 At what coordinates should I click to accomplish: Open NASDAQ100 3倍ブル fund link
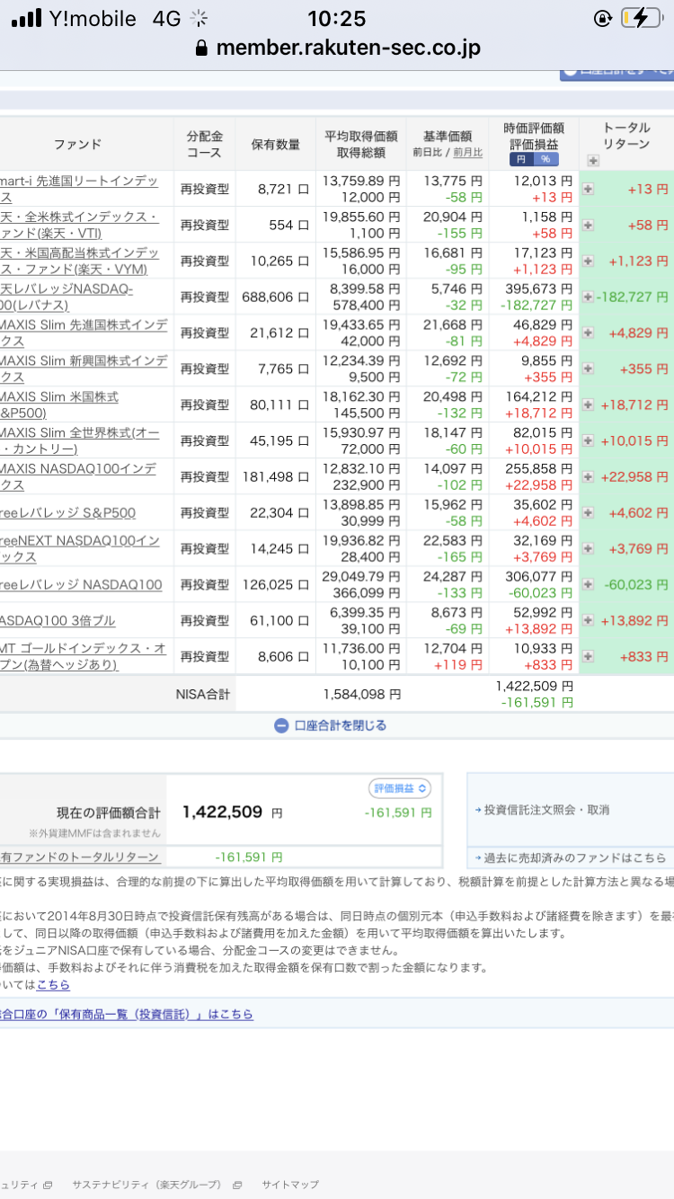[58, 621]
